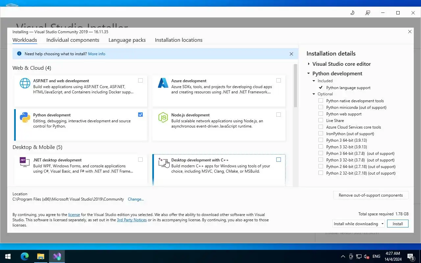Enable Python 3 64-bit (3.7.8) option

pos(321,153)
